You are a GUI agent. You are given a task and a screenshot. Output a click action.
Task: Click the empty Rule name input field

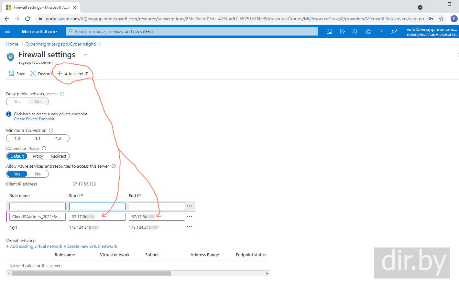(38, 206)
